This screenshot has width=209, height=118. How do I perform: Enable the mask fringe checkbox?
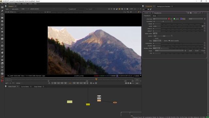click(x=200, y=51)
